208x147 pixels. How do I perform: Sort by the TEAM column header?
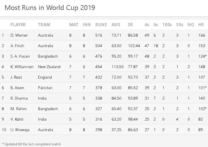pos(44,25)
